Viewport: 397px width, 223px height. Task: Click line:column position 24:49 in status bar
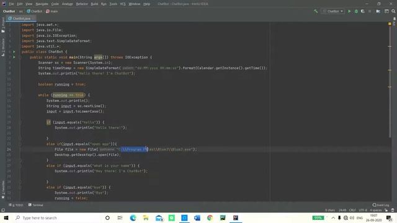point(342,210)
